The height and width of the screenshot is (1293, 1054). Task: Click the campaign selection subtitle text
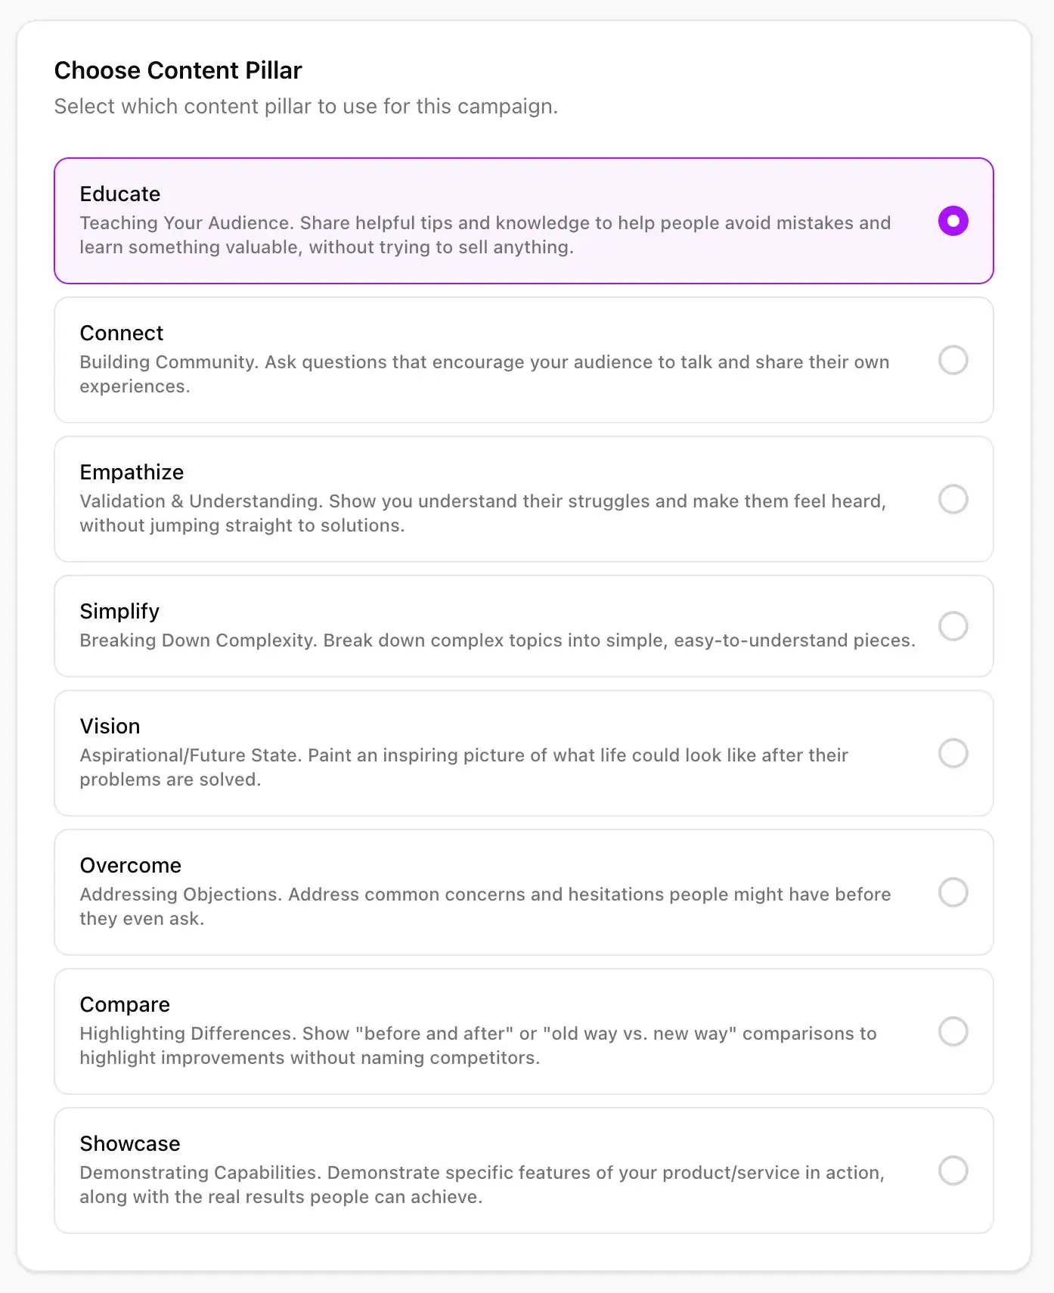tap(305, 106)
